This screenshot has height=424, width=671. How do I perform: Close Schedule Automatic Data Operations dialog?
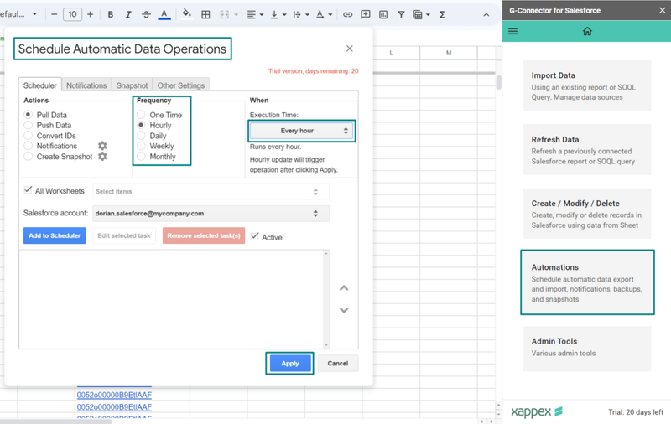(350, 49)
